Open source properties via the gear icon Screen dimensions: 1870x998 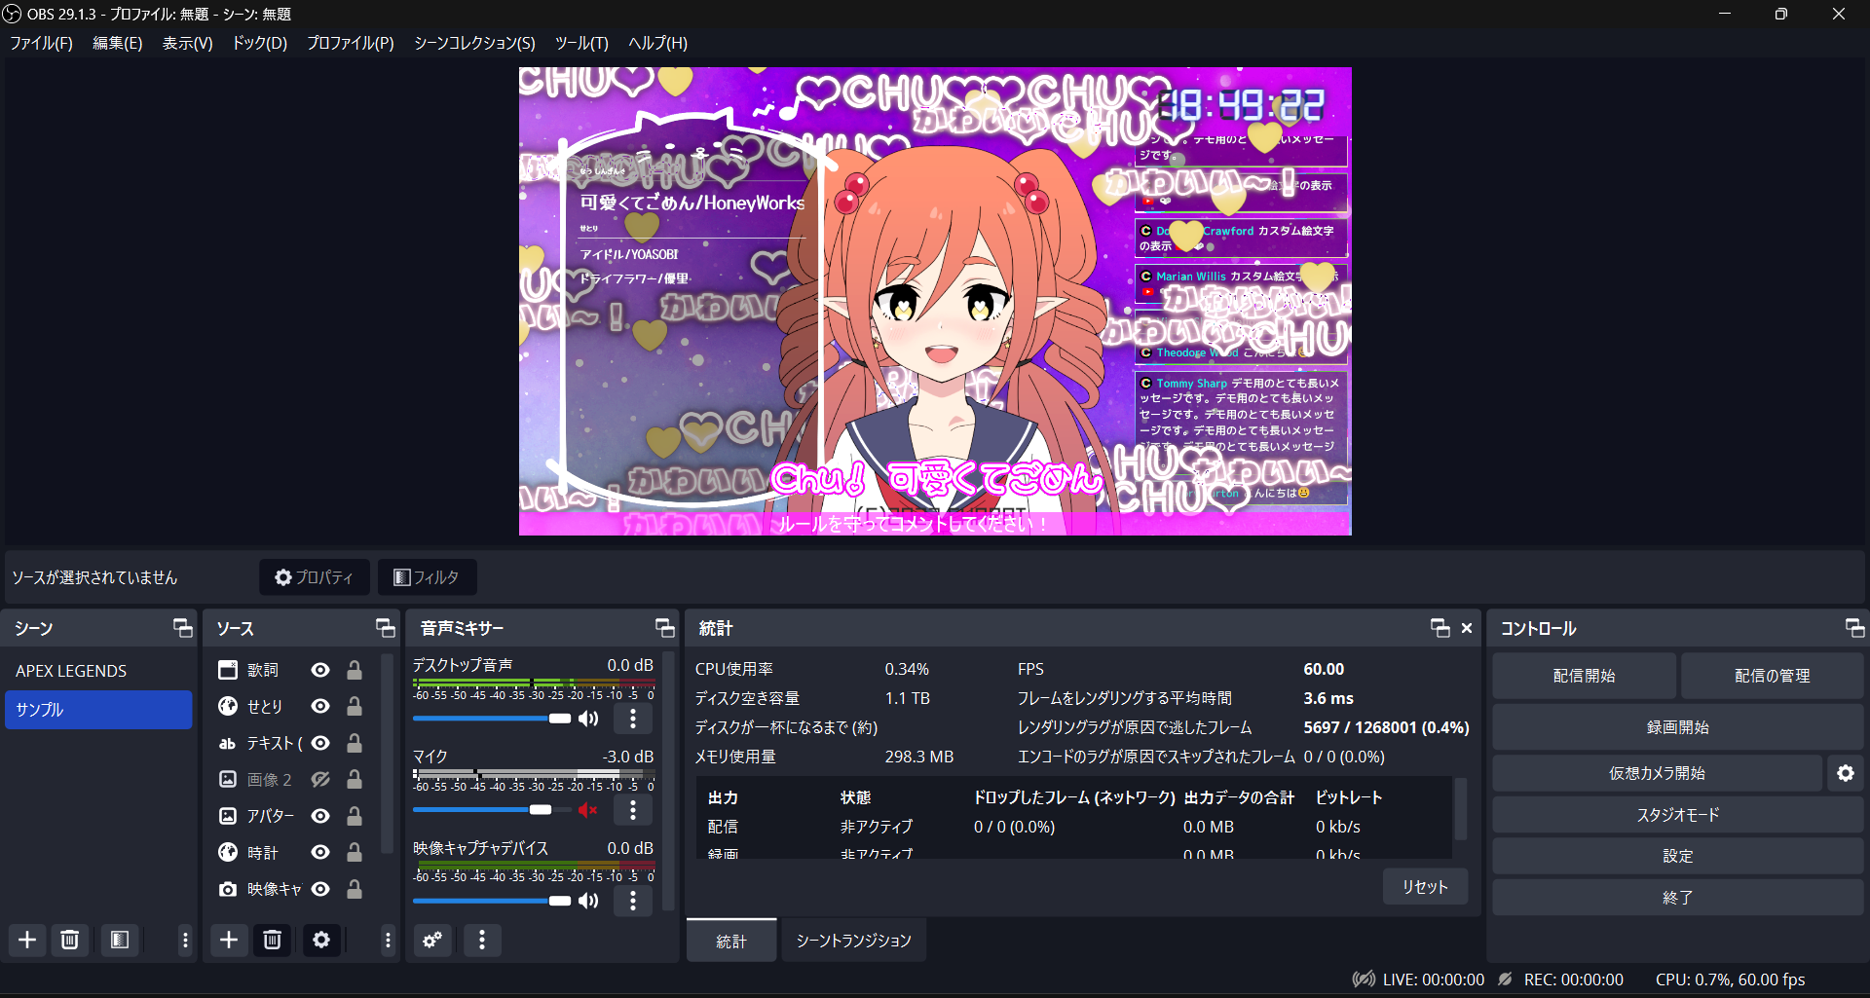coord(321,940)
